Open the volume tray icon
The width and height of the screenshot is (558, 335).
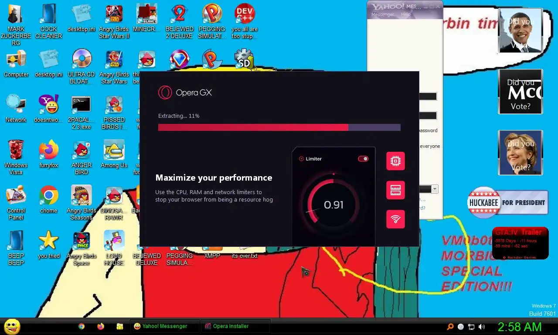[482, 327]
